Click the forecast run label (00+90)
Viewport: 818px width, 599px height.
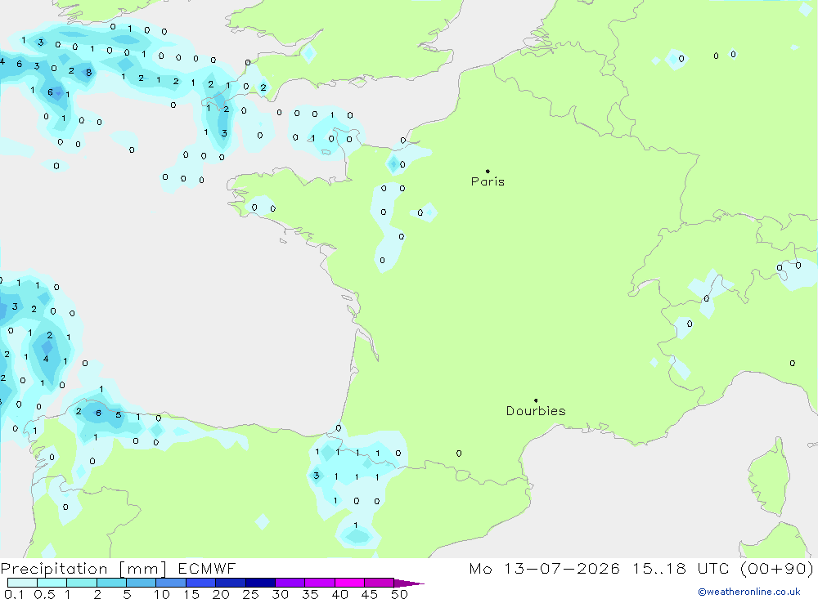[777, 568]
